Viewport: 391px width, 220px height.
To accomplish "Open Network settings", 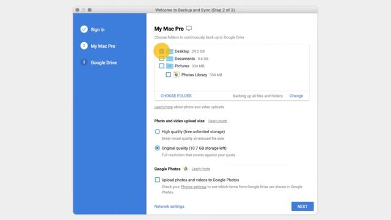I will (x=169, y=207).
